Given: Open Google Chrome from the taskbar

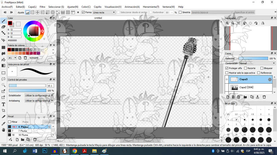Looking at the screenshot, I should coord(74,151).
